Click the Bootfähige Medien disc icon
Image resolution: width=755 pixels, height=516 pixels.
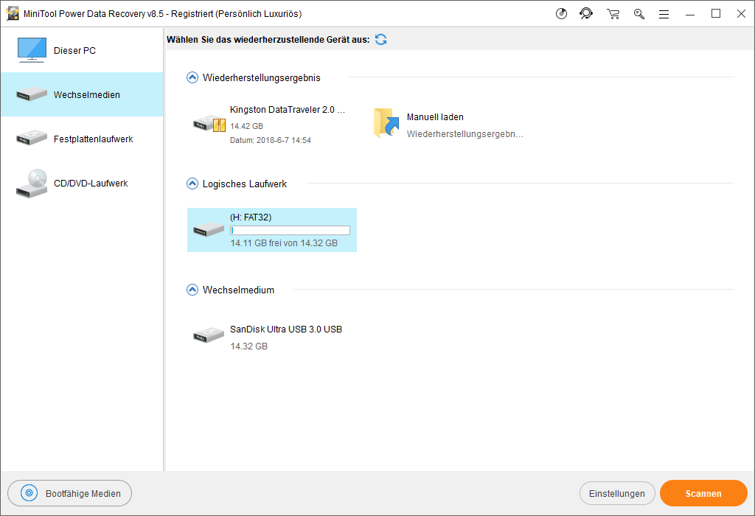click(29, 493)
